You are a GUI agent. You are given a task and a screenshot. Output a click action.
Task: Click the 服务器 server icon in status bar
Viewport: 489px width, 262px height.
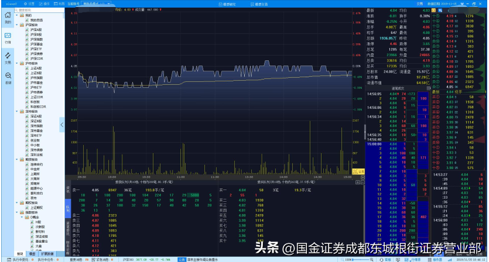click(x=430, y=260)
